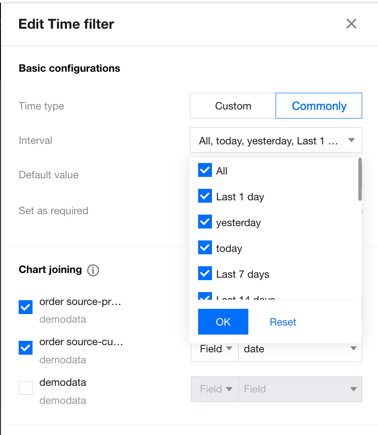This screenshot has height=435, width=378.
Task: Expand the Interval dropdown arrow
Action: point(351,140)
